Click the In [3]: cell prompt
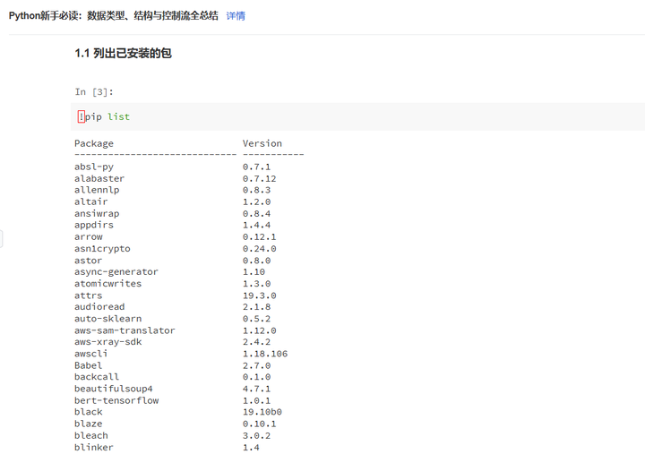Image resolution: width=645 pixels, height=454 pixels. click(x=94, y=91)
